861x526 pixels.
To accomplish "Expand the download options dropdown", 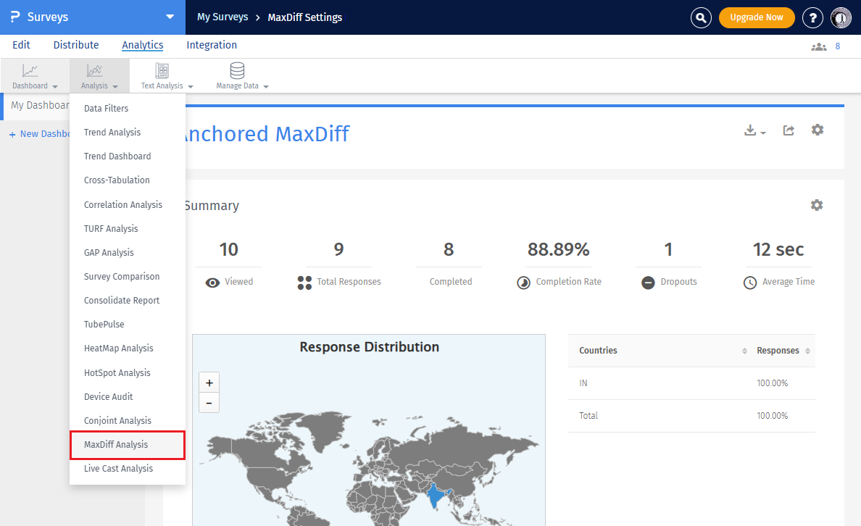I will pos(755,131).
